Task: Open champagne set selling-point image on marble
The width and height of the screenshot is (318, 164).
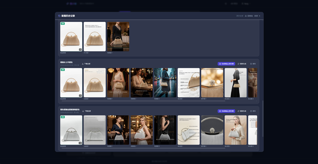Action: pos(188,83)
